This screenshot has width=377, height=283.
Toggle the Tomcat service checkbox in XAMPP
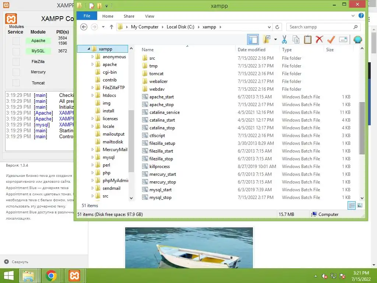click(x=16, y=83)
